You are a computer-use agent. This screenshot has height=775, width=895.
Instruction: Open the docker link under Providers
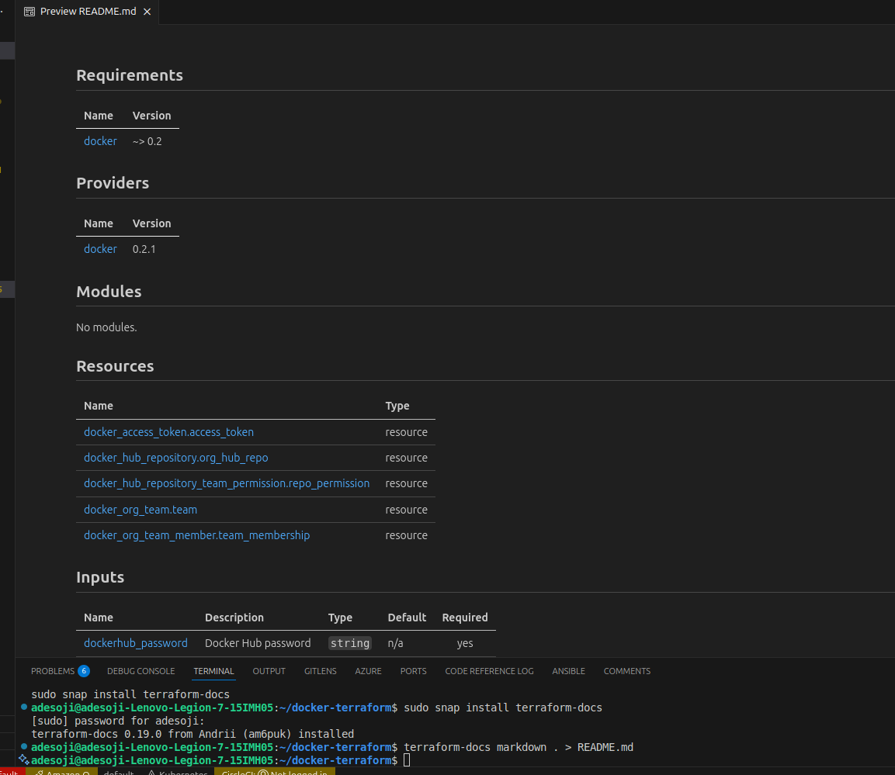100,249
